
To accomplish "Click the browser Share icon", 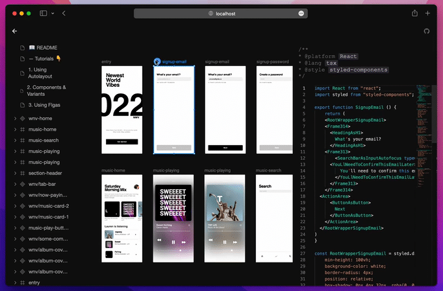I will coord(414,13).
